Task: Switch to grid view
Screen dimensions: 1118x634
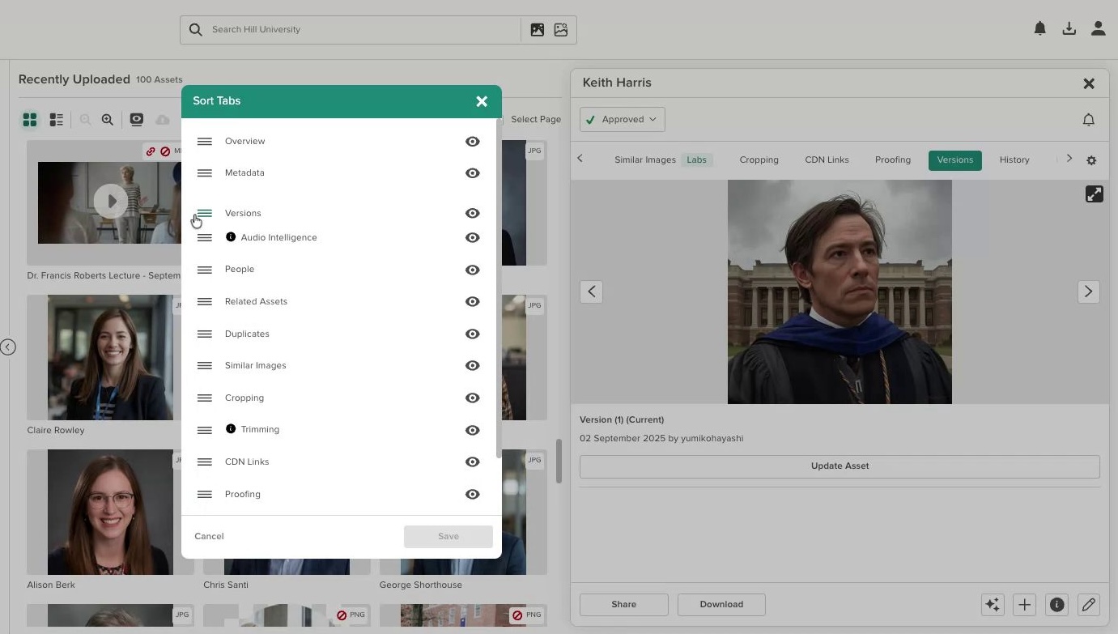Action: [x=30, y=120]
